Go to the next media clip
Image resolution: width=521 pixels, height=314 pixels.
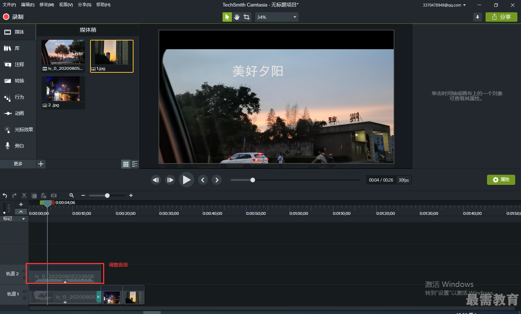coord(217,180)
